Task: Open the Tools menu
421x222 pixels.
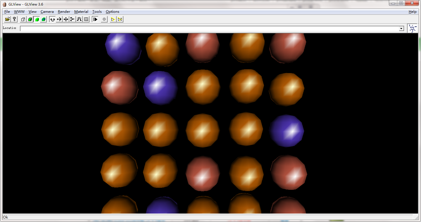Action: tap(97, 12)
